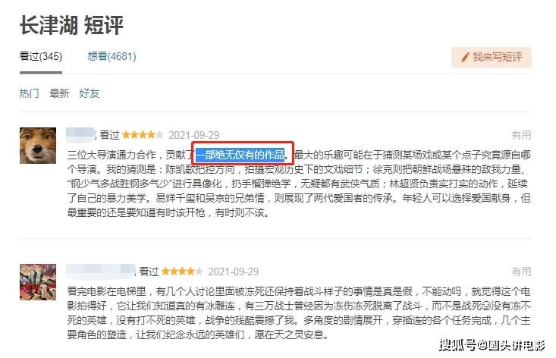
Task: Click the highlighted text 一部绝无仅有的作品
Action: tap(240, 155)
